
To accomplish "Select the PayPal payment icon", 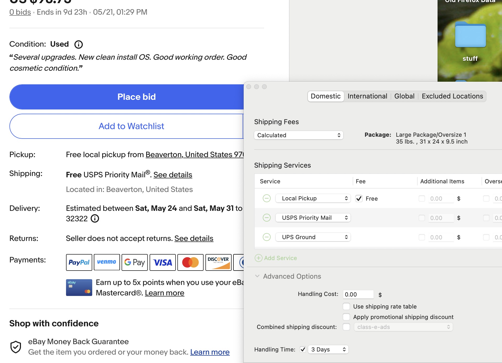I will (79, 262).
